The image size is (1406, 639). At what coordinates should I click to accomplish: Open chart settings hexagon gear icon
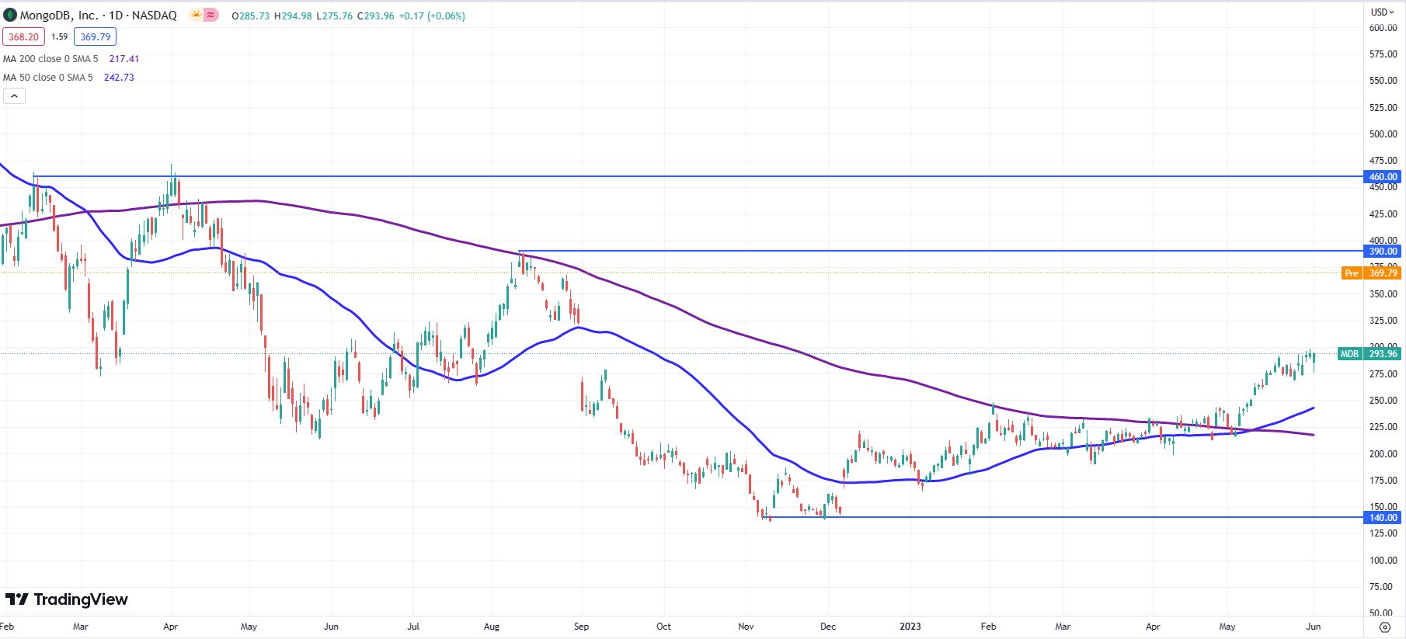pyautogui.click(x=1384, y=627)
